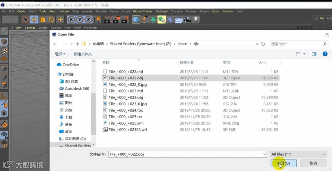
Task: Select OneDrive in navigation pane
Action: coord(70,65)
